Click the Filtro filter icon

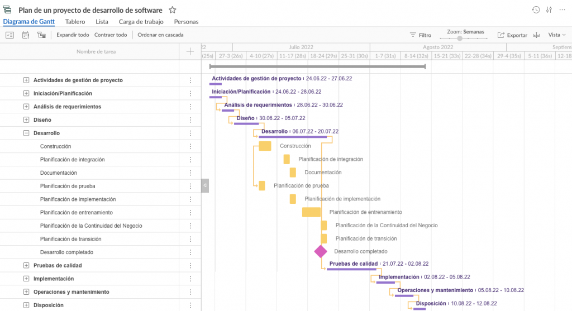point(413,35)
